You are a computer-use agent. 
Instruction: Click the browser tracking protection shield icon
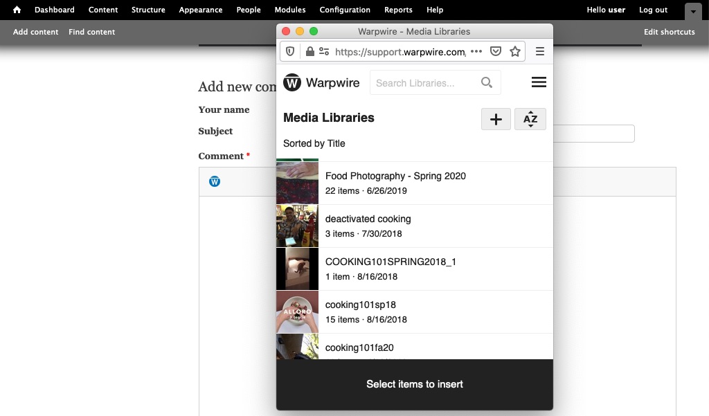pyautogui.click(x=290, y=51)
